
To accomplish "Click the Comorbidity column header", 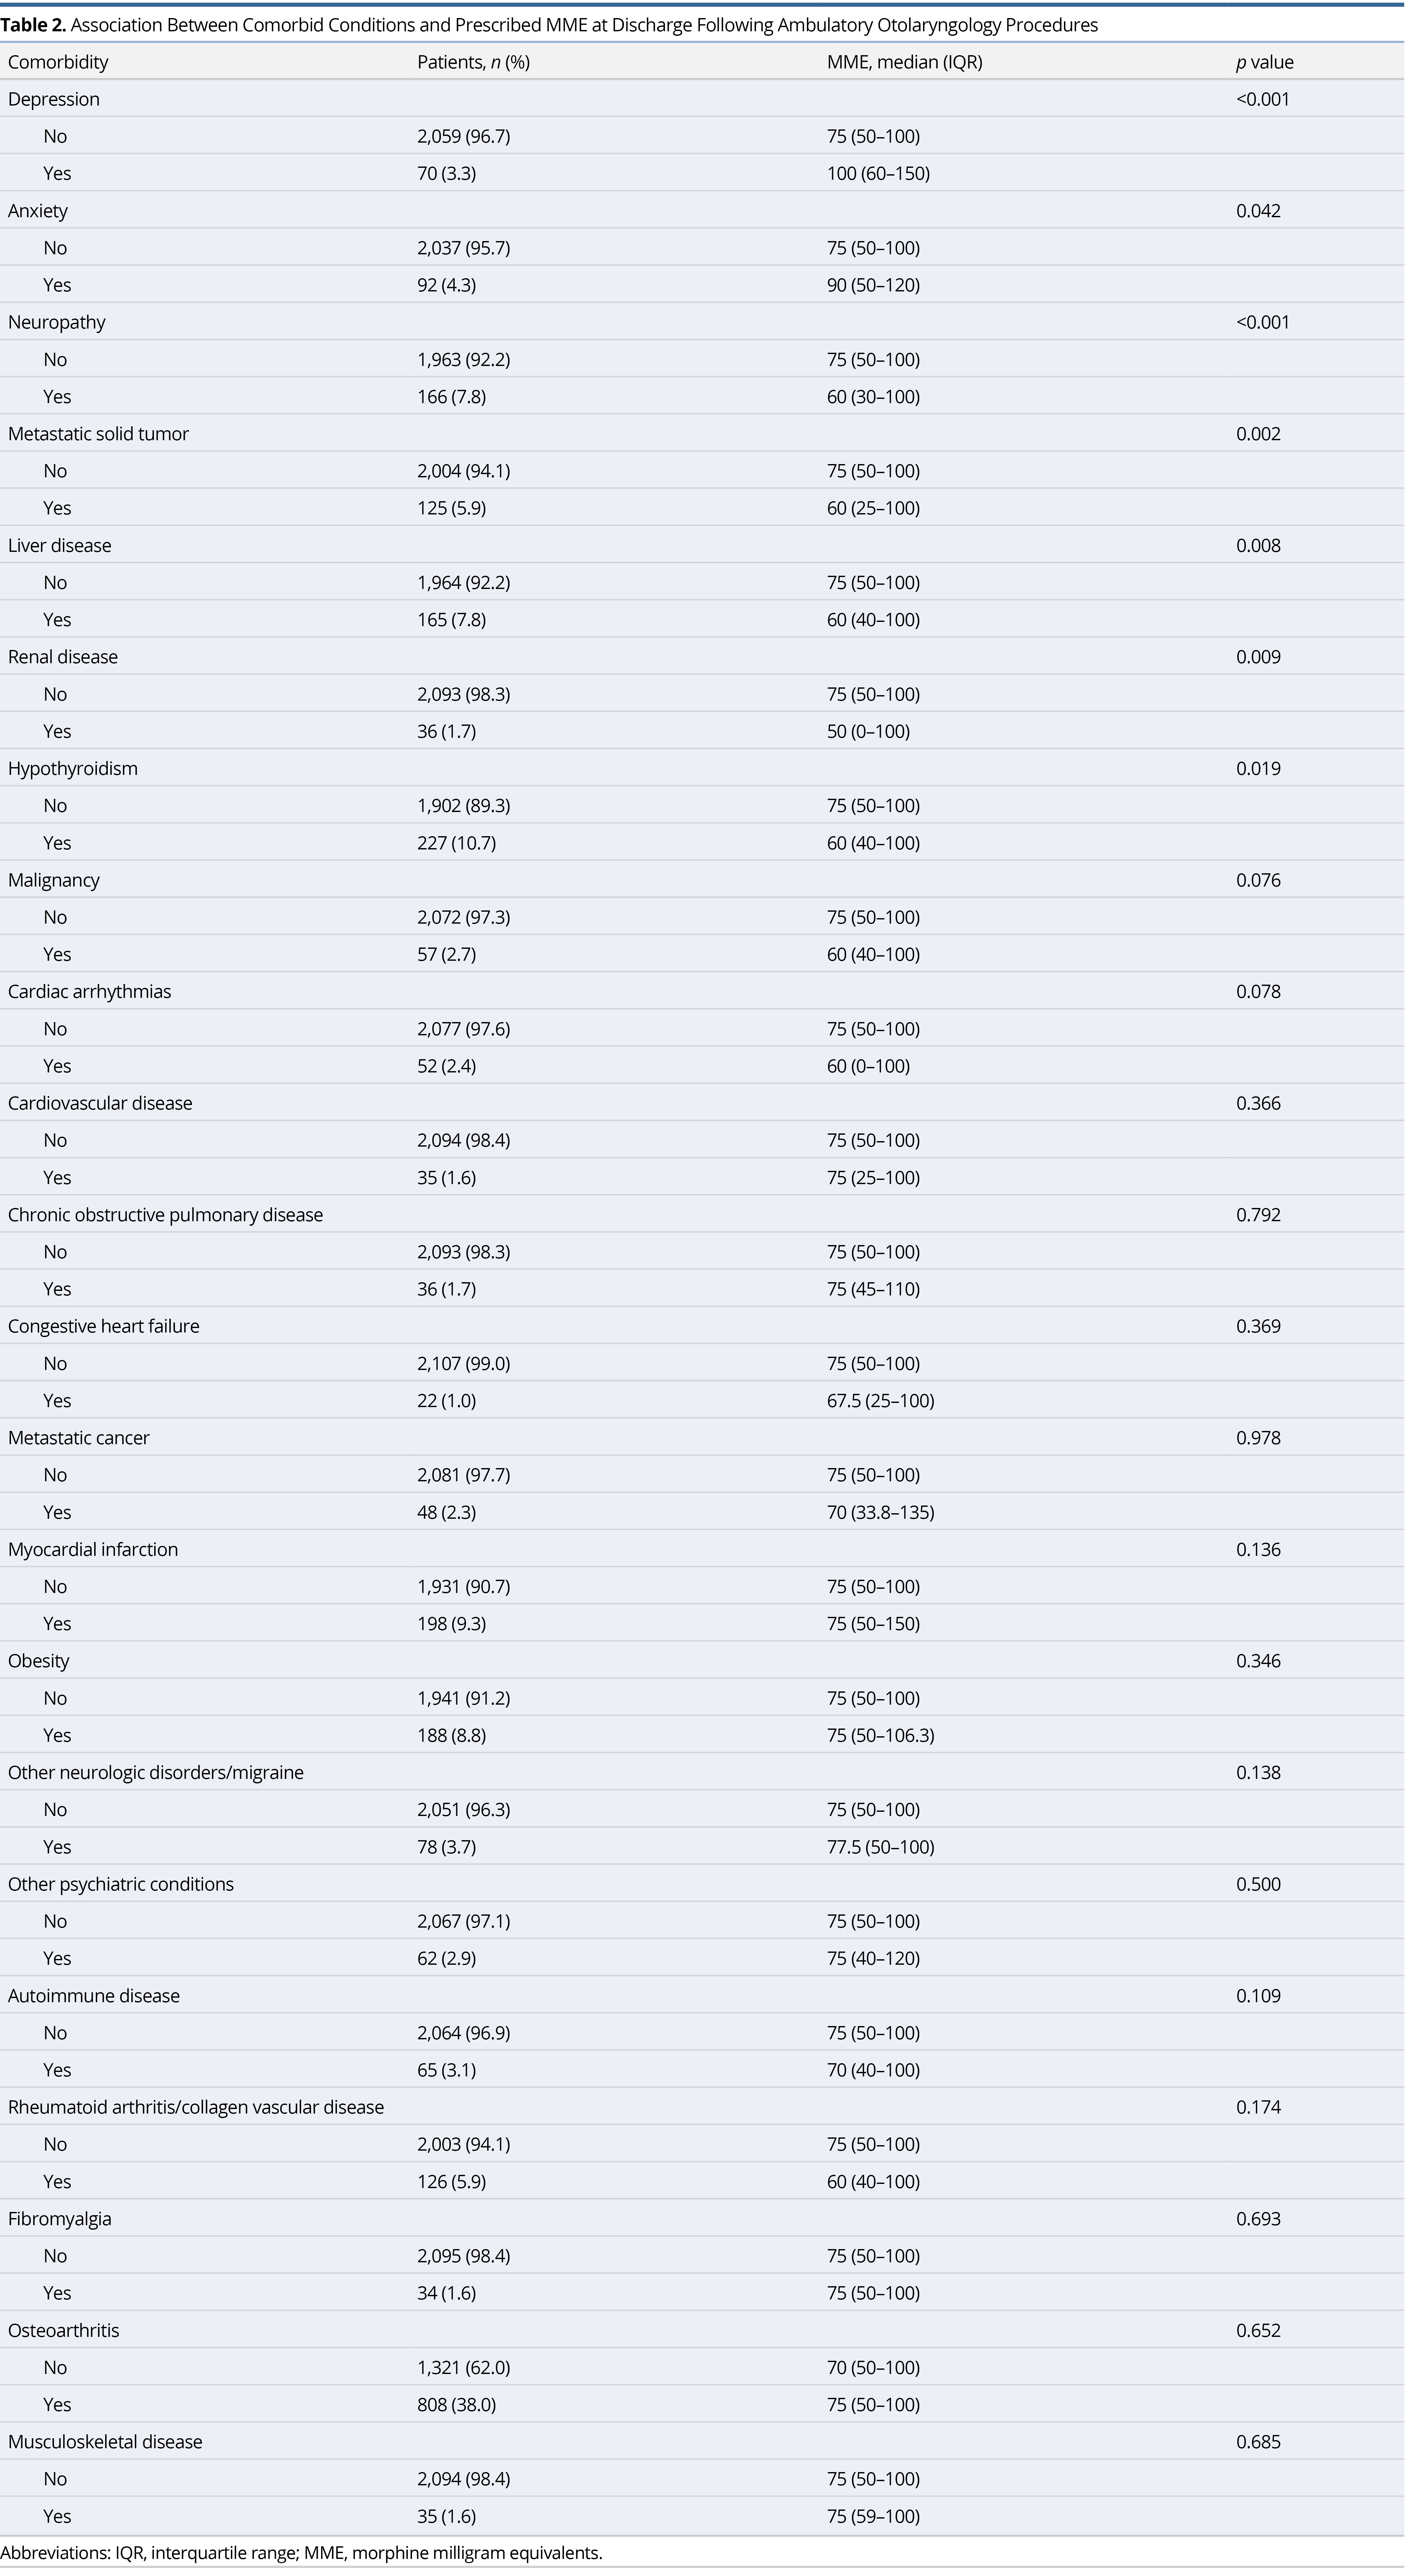I will [x=58, y=62].
